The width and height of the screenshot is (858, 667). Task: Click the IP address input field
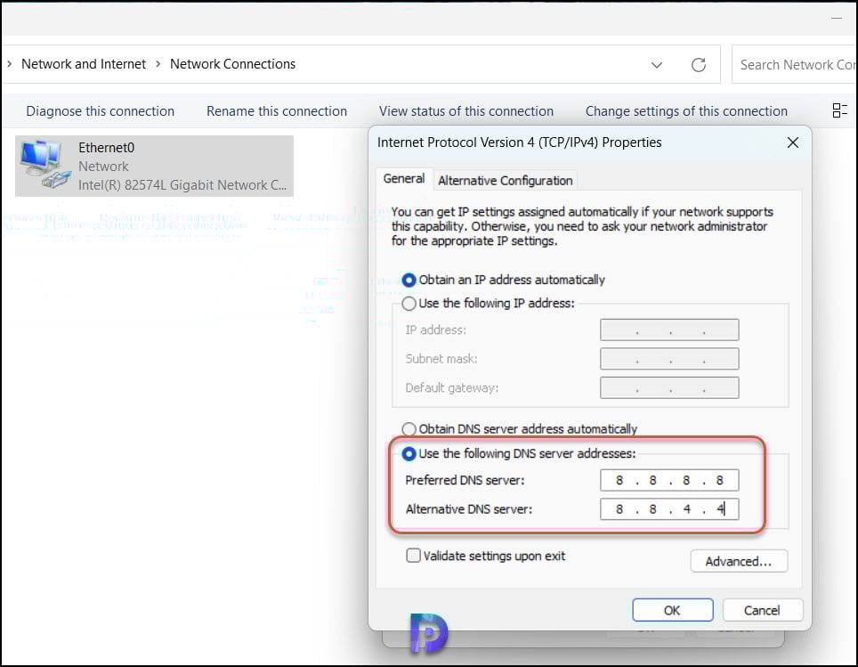(669, 329)
